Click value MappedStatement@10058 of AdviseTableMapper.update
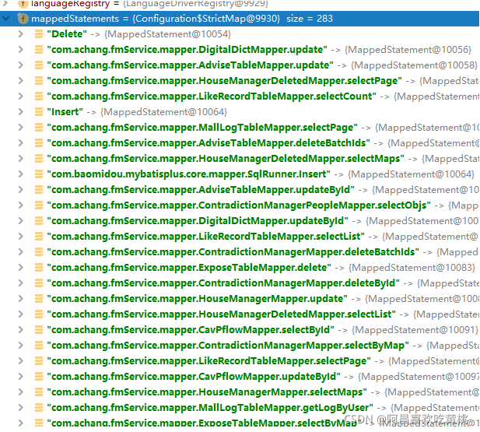This screenshot has width=480, height=432. [414, 65]
